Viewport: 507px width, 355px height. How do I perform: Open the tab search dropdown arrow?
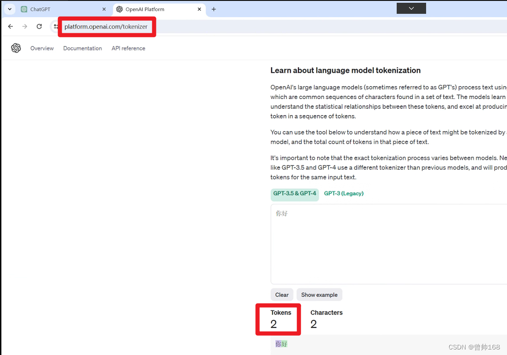(10, 9)
